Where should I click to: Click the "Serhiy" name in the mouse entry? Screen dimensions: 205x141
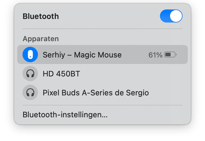tap(54, 55)
